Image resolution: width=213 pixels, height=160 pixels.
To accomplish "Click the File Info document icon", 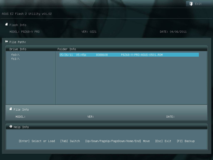I will click(x=11, y=109).
